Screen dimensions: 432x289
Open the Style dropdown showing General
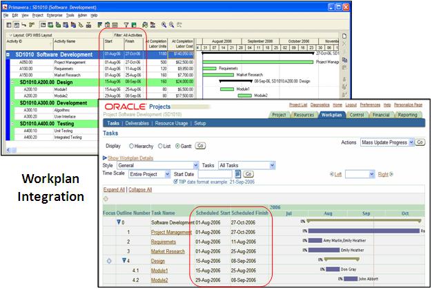pyautogui.click(x=158, y=165)
